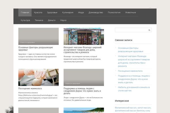Go to the Здоровье section
The height and width of the screenshot is (113, 170).
click(52, 12)
